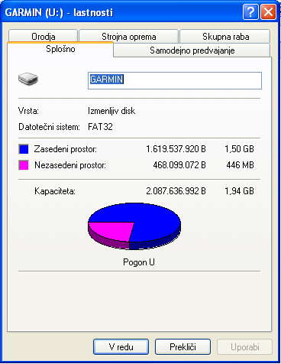Close the GARMIN properties dialog
The height and width of the screenshot is (364, 281).
(268, 11)
